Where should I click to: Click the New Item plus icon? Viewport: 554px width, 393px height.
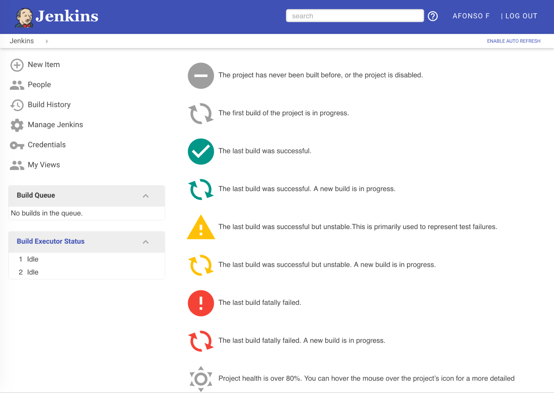pyautogui.click(x=17, y=65)
